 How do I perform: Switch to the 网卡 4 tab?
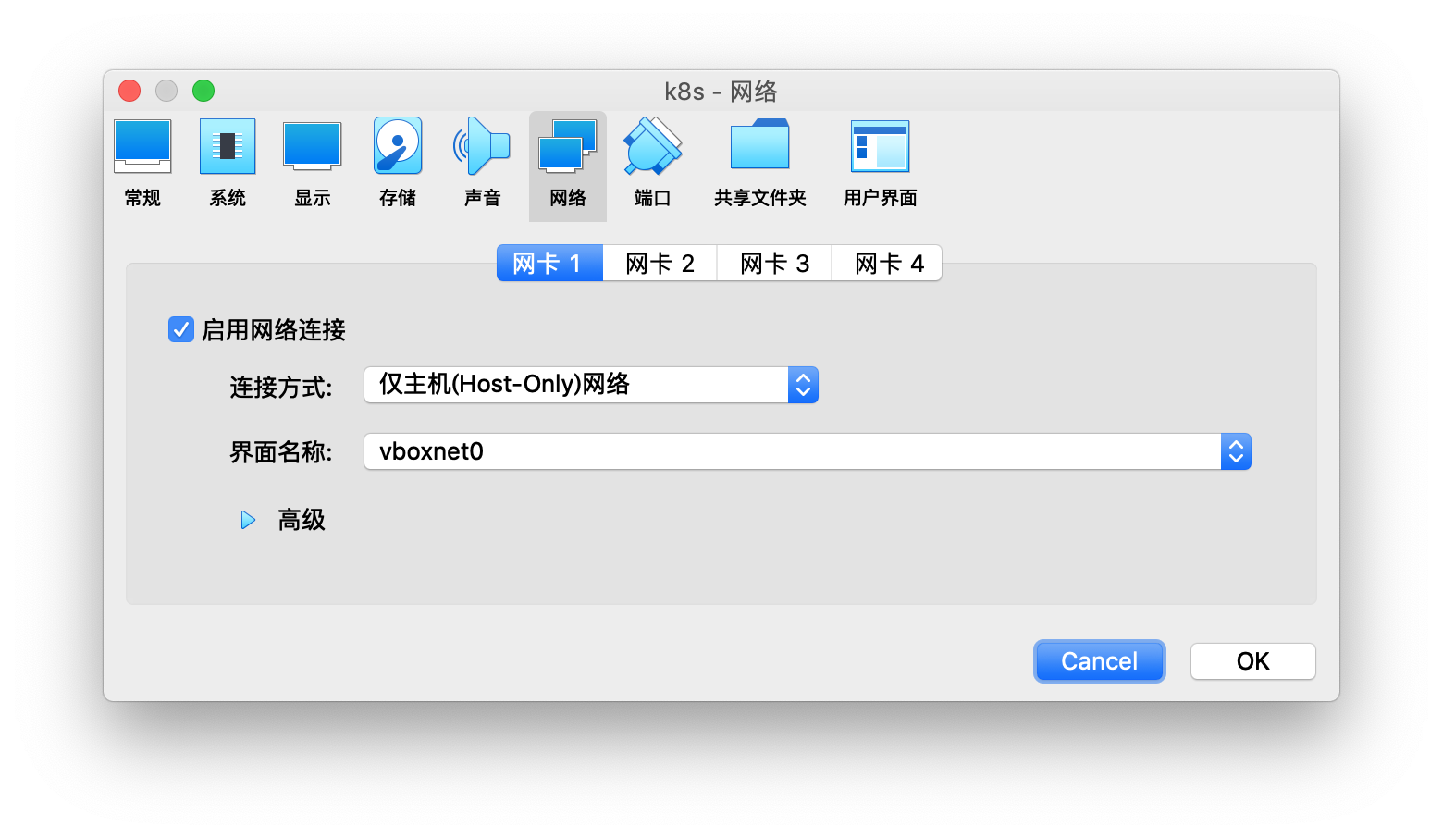tap(886, 263)
